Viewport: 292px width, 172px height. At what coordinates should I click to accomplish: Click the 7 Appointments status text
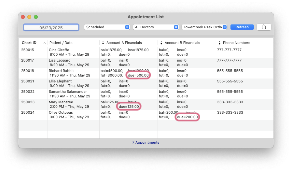146,142
